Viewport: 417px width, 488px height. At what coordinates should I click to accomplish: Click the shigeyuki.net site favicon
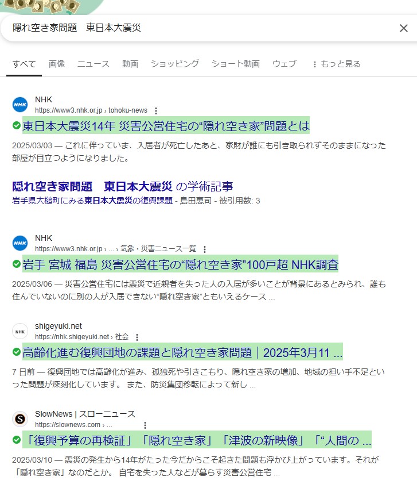click(20, 331)
